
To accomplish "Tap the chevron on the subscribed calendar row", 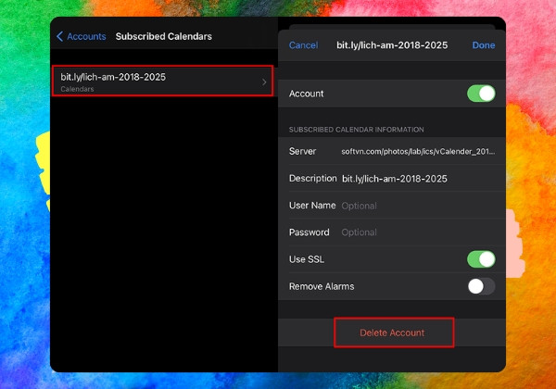I will [x=264, y=82].
